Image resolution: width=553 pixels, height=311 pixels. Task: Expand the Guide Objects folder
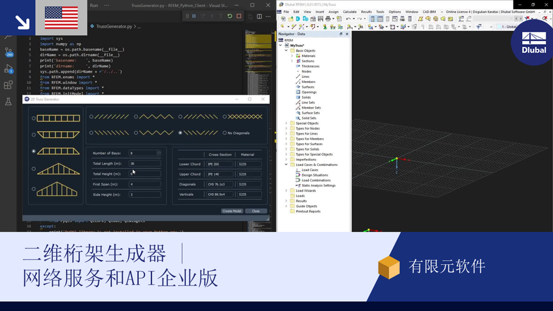286,206
